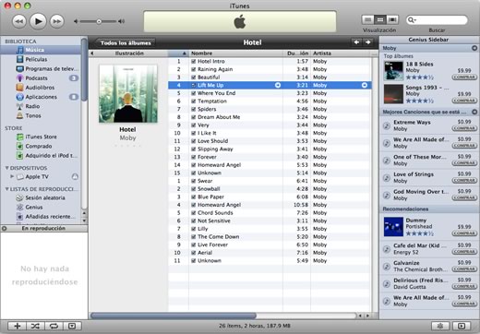Skip to previous track with rewind button
This screenshot has height=334, width=480.
(19, 21)
